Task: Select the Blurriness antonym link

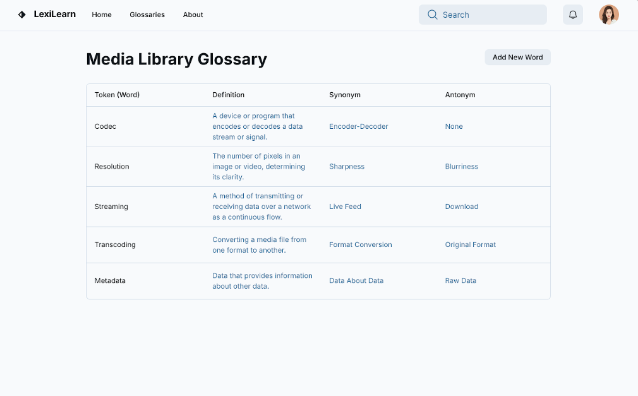Action: (461, 167)
